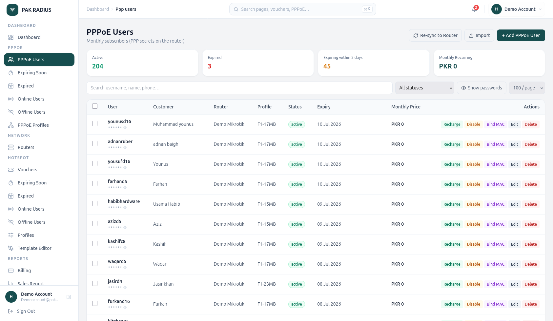553x321 pixels.
Task: Click Add PPPoE User button
Action: coord(521,35)
